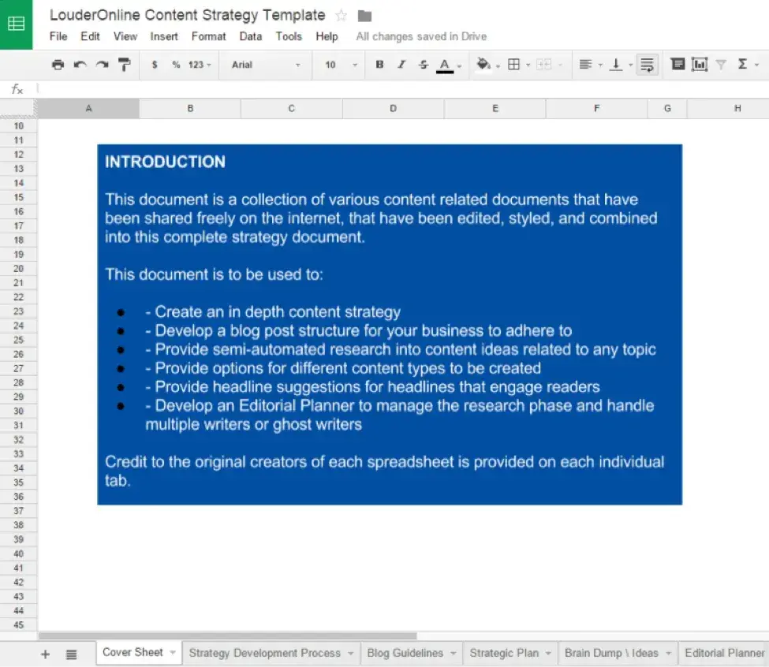Open the fill color picker
The height and width of the screenshot is (667, 769).
(483, 65)
